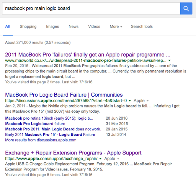Switch to the Images tab
196x180 pixels.
[x=52, y=26]
